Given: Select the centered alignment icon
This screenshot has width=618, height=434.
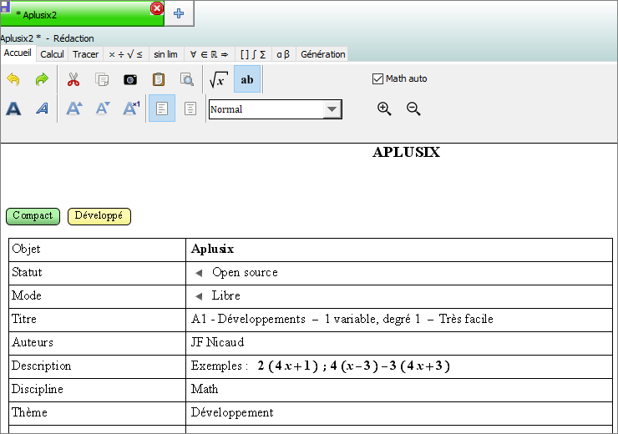Looking at the screenshot, I should [x=190, y=108].
